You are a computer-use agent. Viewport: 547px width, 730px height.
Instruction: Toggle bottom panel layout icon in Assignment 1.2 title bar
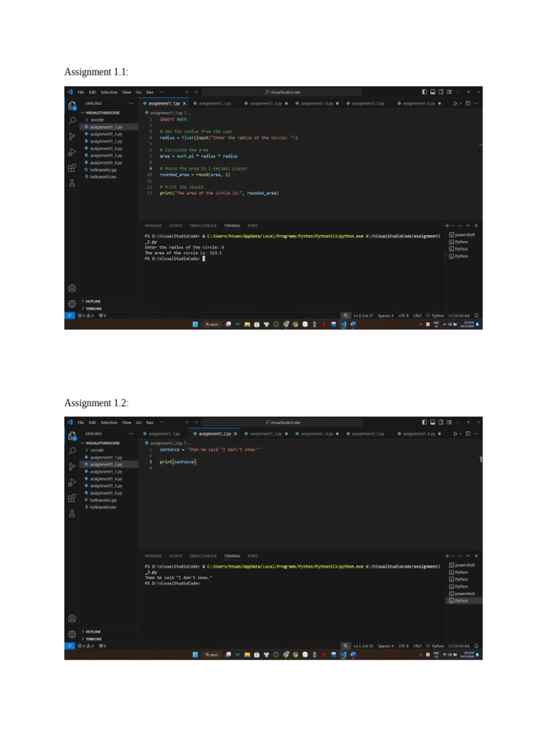(432, 422)
